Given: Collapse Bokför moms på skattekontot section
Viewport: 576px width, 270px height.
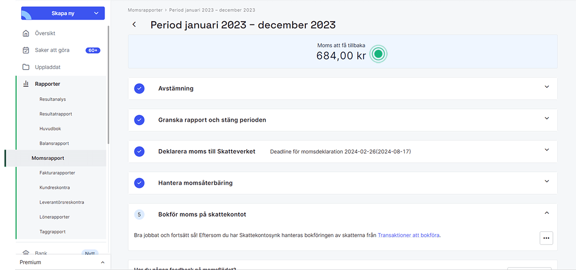Looking at the screenshot, I should (547, 213).
